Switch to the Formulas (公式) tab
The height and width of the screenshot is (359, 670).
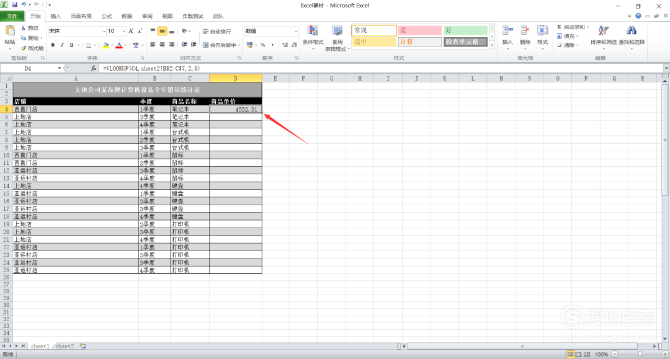point(107,16)
